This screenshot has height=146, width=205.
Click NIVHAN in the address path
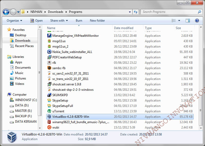tap(36, 12)
